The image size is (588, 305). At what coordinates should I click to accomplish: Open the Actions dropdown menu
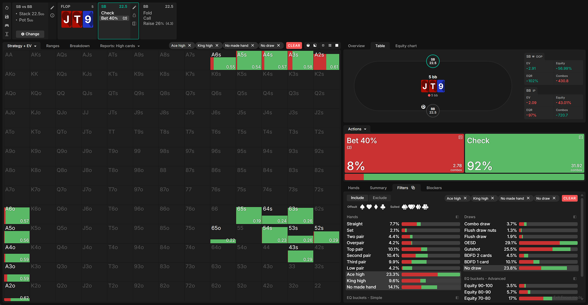pyautogui.click(x=357, y=129)
